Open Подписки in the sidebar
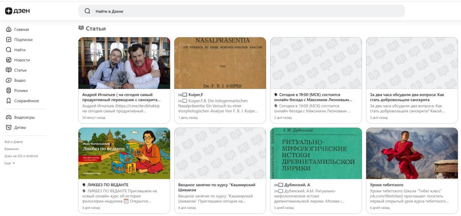 click(x=23, y=40)
